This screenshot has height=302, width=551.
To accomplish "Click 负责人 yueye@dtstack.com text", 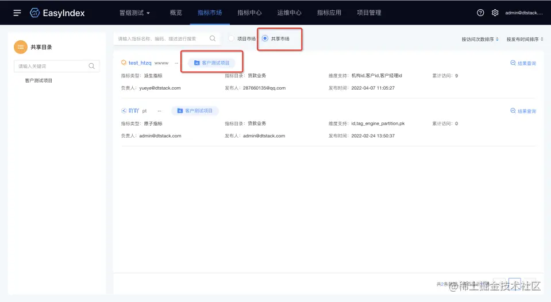I will coord(151,88).
